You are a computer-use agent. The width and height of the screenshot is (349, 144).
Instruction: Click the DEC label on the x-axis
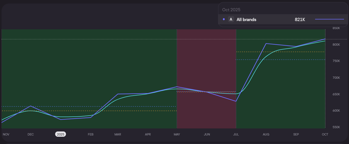[30, 134]
